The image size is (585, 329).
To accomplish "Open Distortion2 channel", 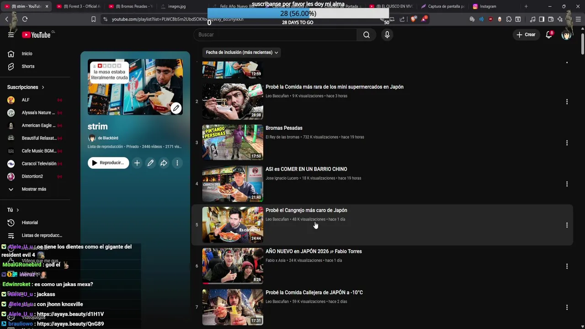I will coord(32,176).
